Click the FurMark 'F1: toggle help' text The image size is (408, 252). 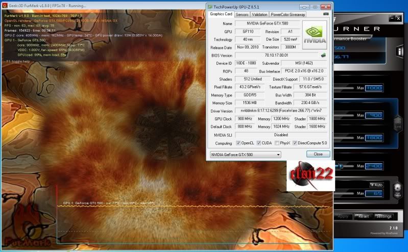click(18, 61)
